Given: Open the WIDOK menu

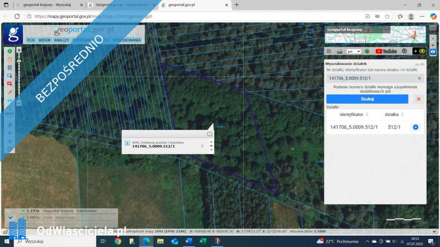Looking at the screenshot, I should (x=44, y=40).
